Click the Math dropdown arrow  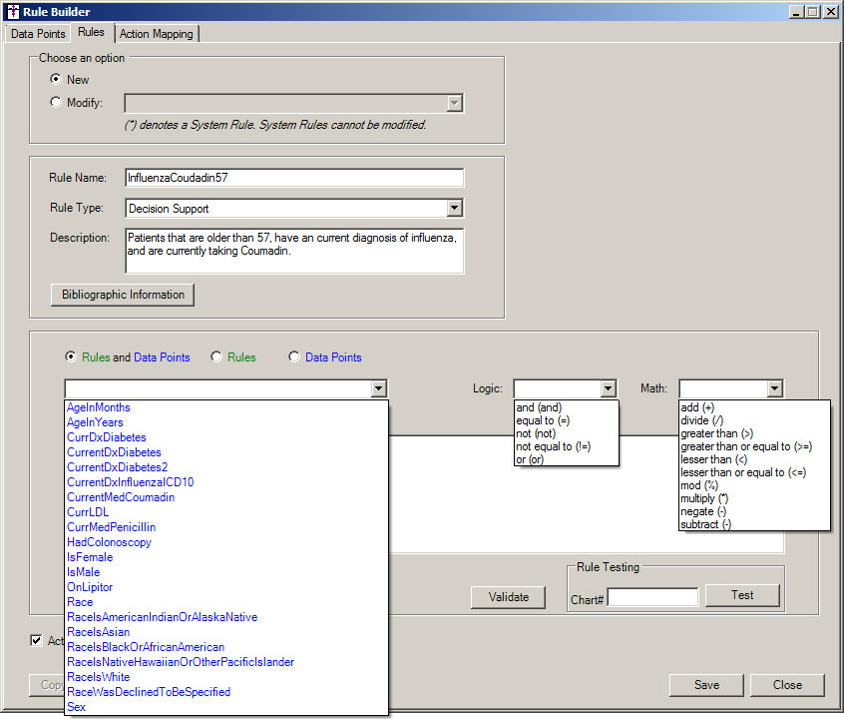click(773, 388)
